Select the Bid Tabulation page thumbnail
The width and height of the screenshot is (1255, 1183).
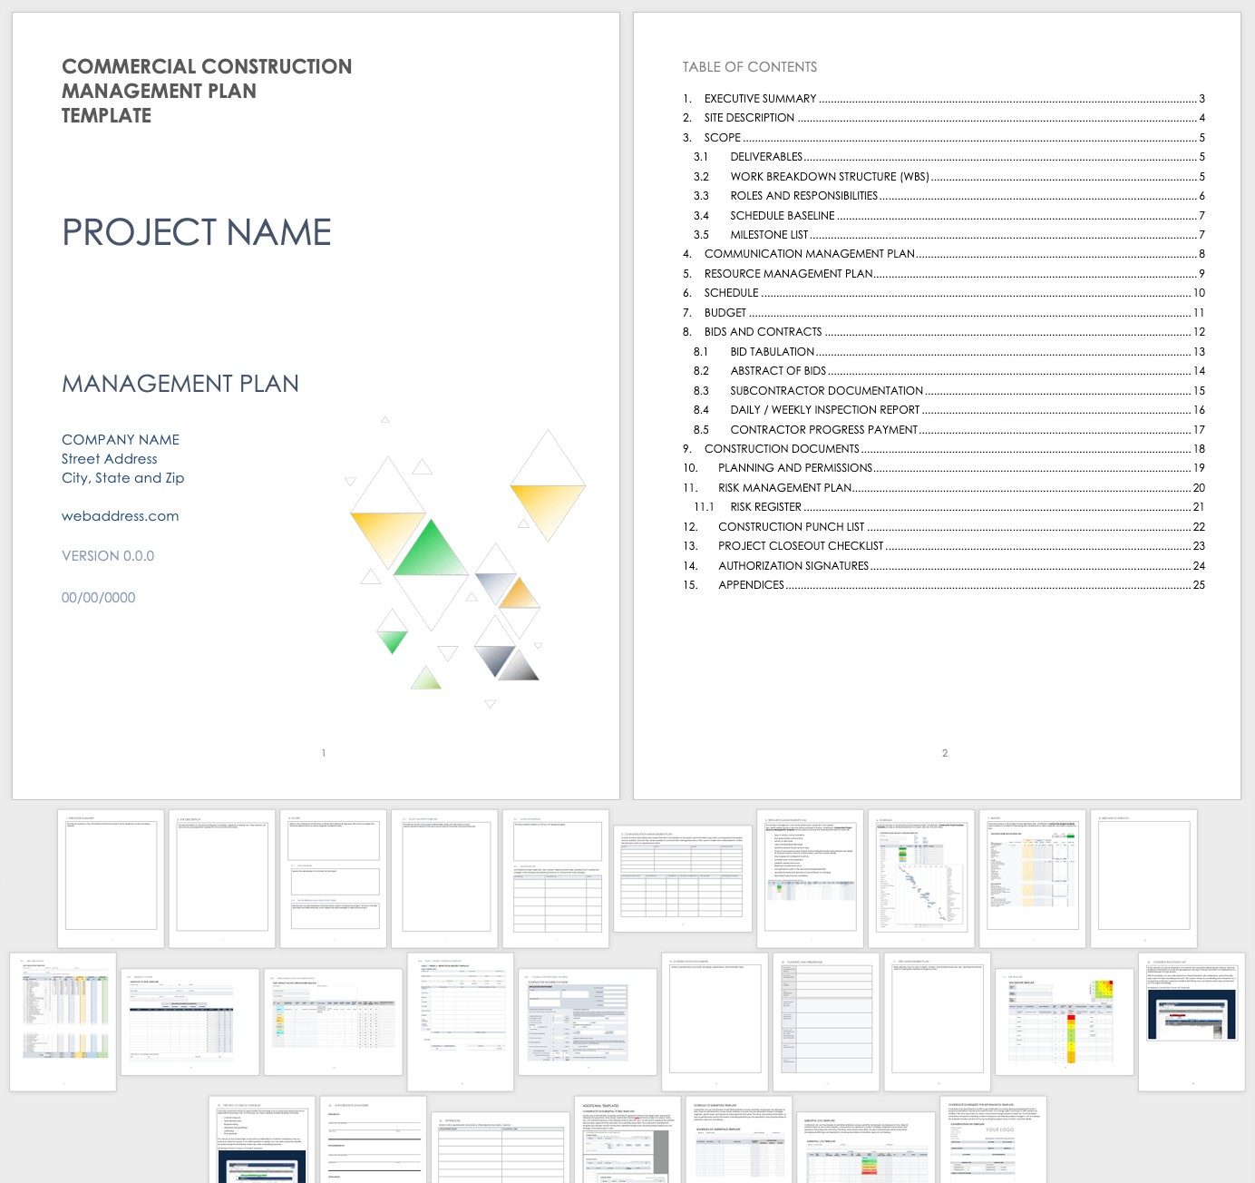tap(63, 1022)
